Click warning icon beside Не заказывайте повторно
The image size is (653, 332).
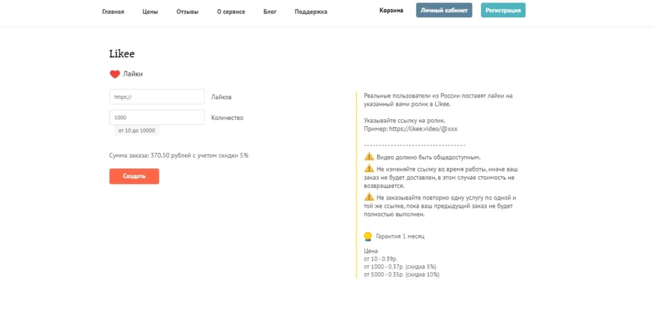coord(369,197)
